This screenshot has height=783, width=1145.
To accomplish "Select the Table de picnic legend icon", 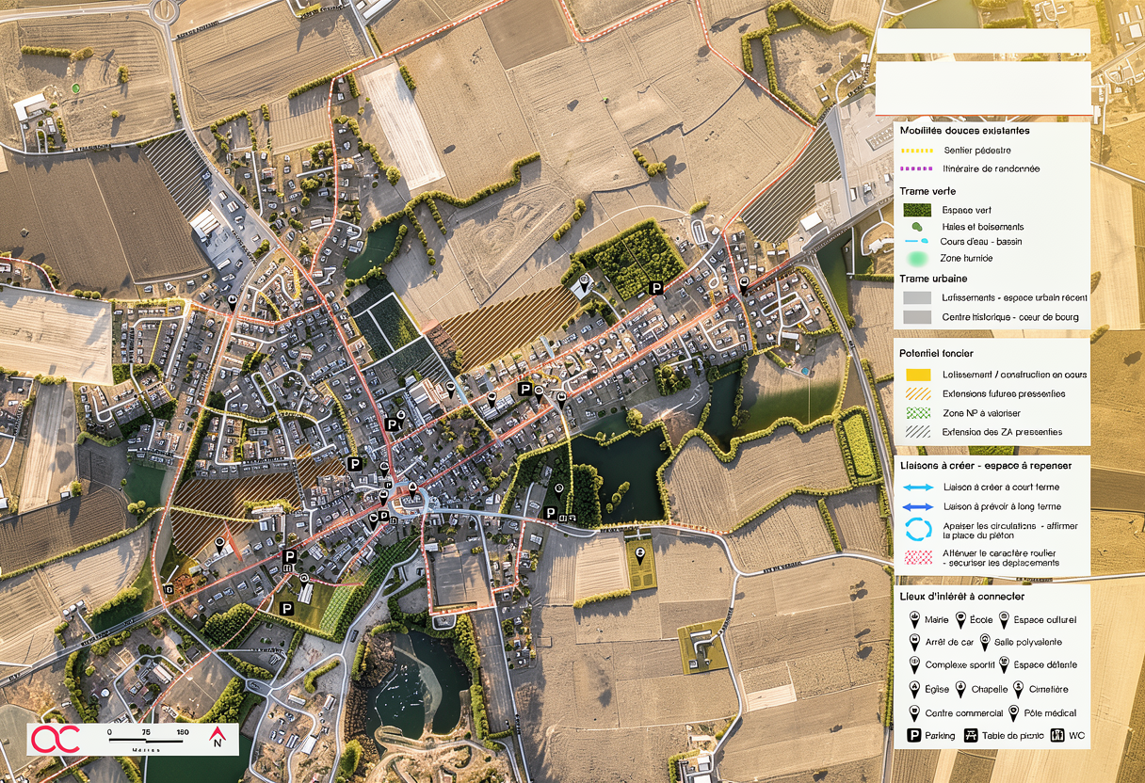I will [x=971, y=735].
